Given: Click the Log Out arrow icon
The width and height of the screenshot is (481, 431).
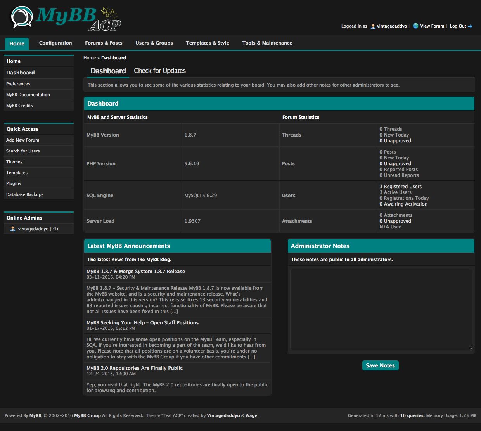Looking at the screenshot, I should click(x=470, y=26).
